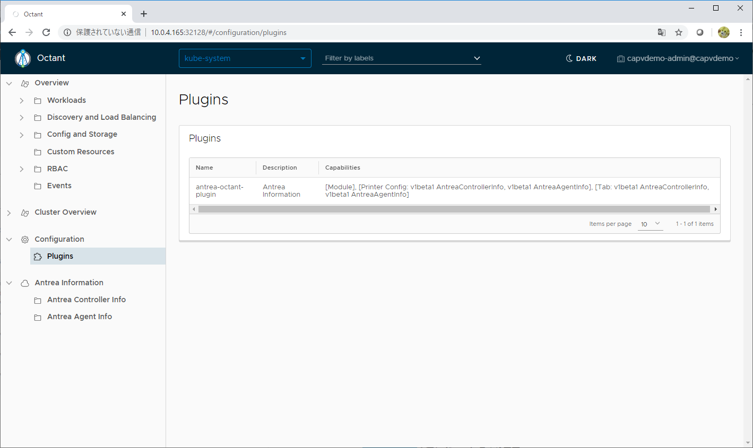Click the browser address bar URL
Viewport: 753px width, 448px height.
[x=219, y=32]
